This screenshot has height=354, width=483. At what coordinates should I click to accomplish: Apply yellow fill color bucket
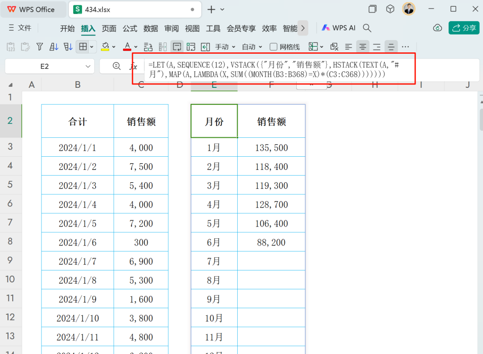[105, 47]
